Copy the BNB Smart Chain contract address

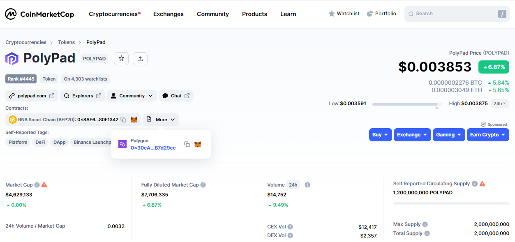coord(123,120)
